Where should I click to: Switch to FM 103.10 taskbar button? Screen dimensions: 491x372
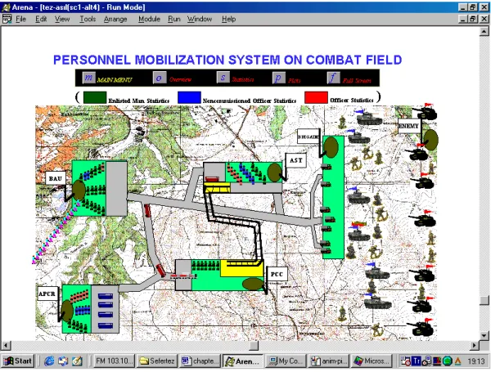pyautogui.click(x=114, y=361)
